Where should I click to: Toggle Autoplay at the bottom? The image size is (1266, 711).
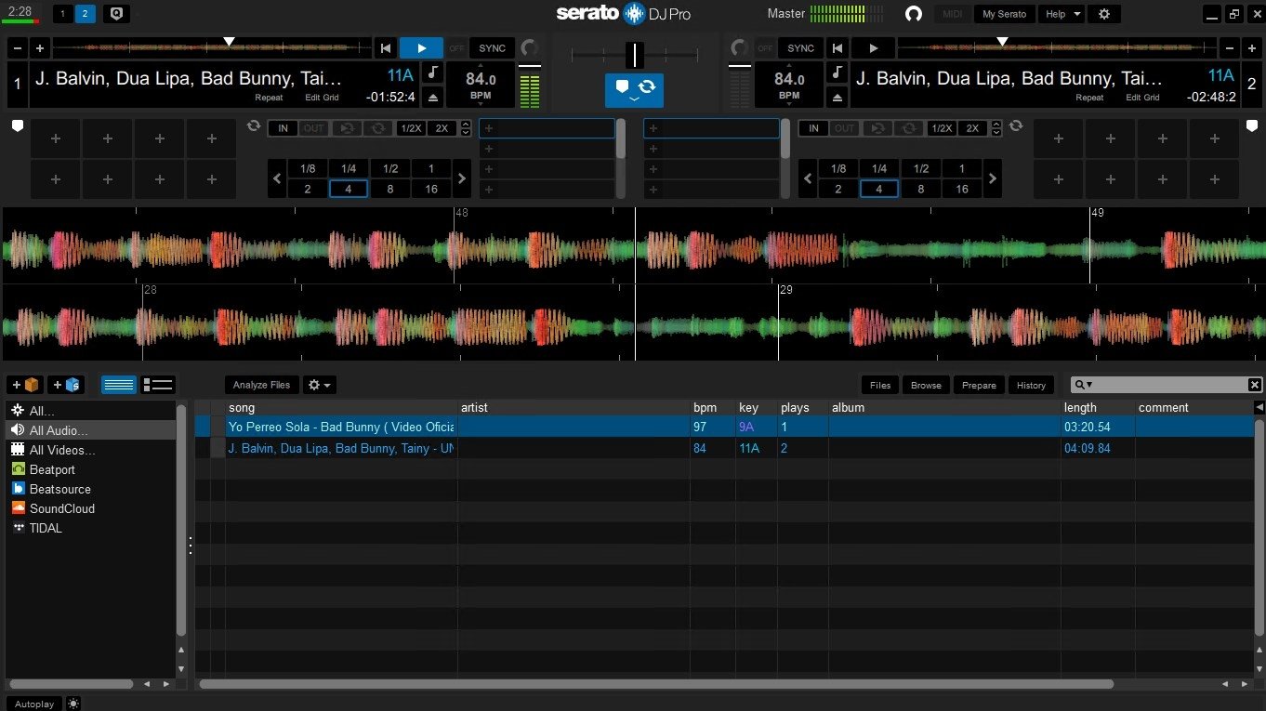(34, 704)
